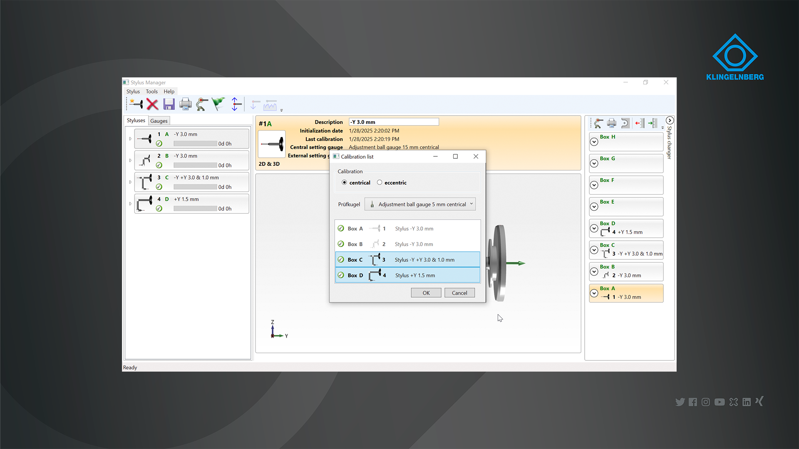
Task: Click the stylus 3 C thumbnail in list
Action: coord(144,182)
